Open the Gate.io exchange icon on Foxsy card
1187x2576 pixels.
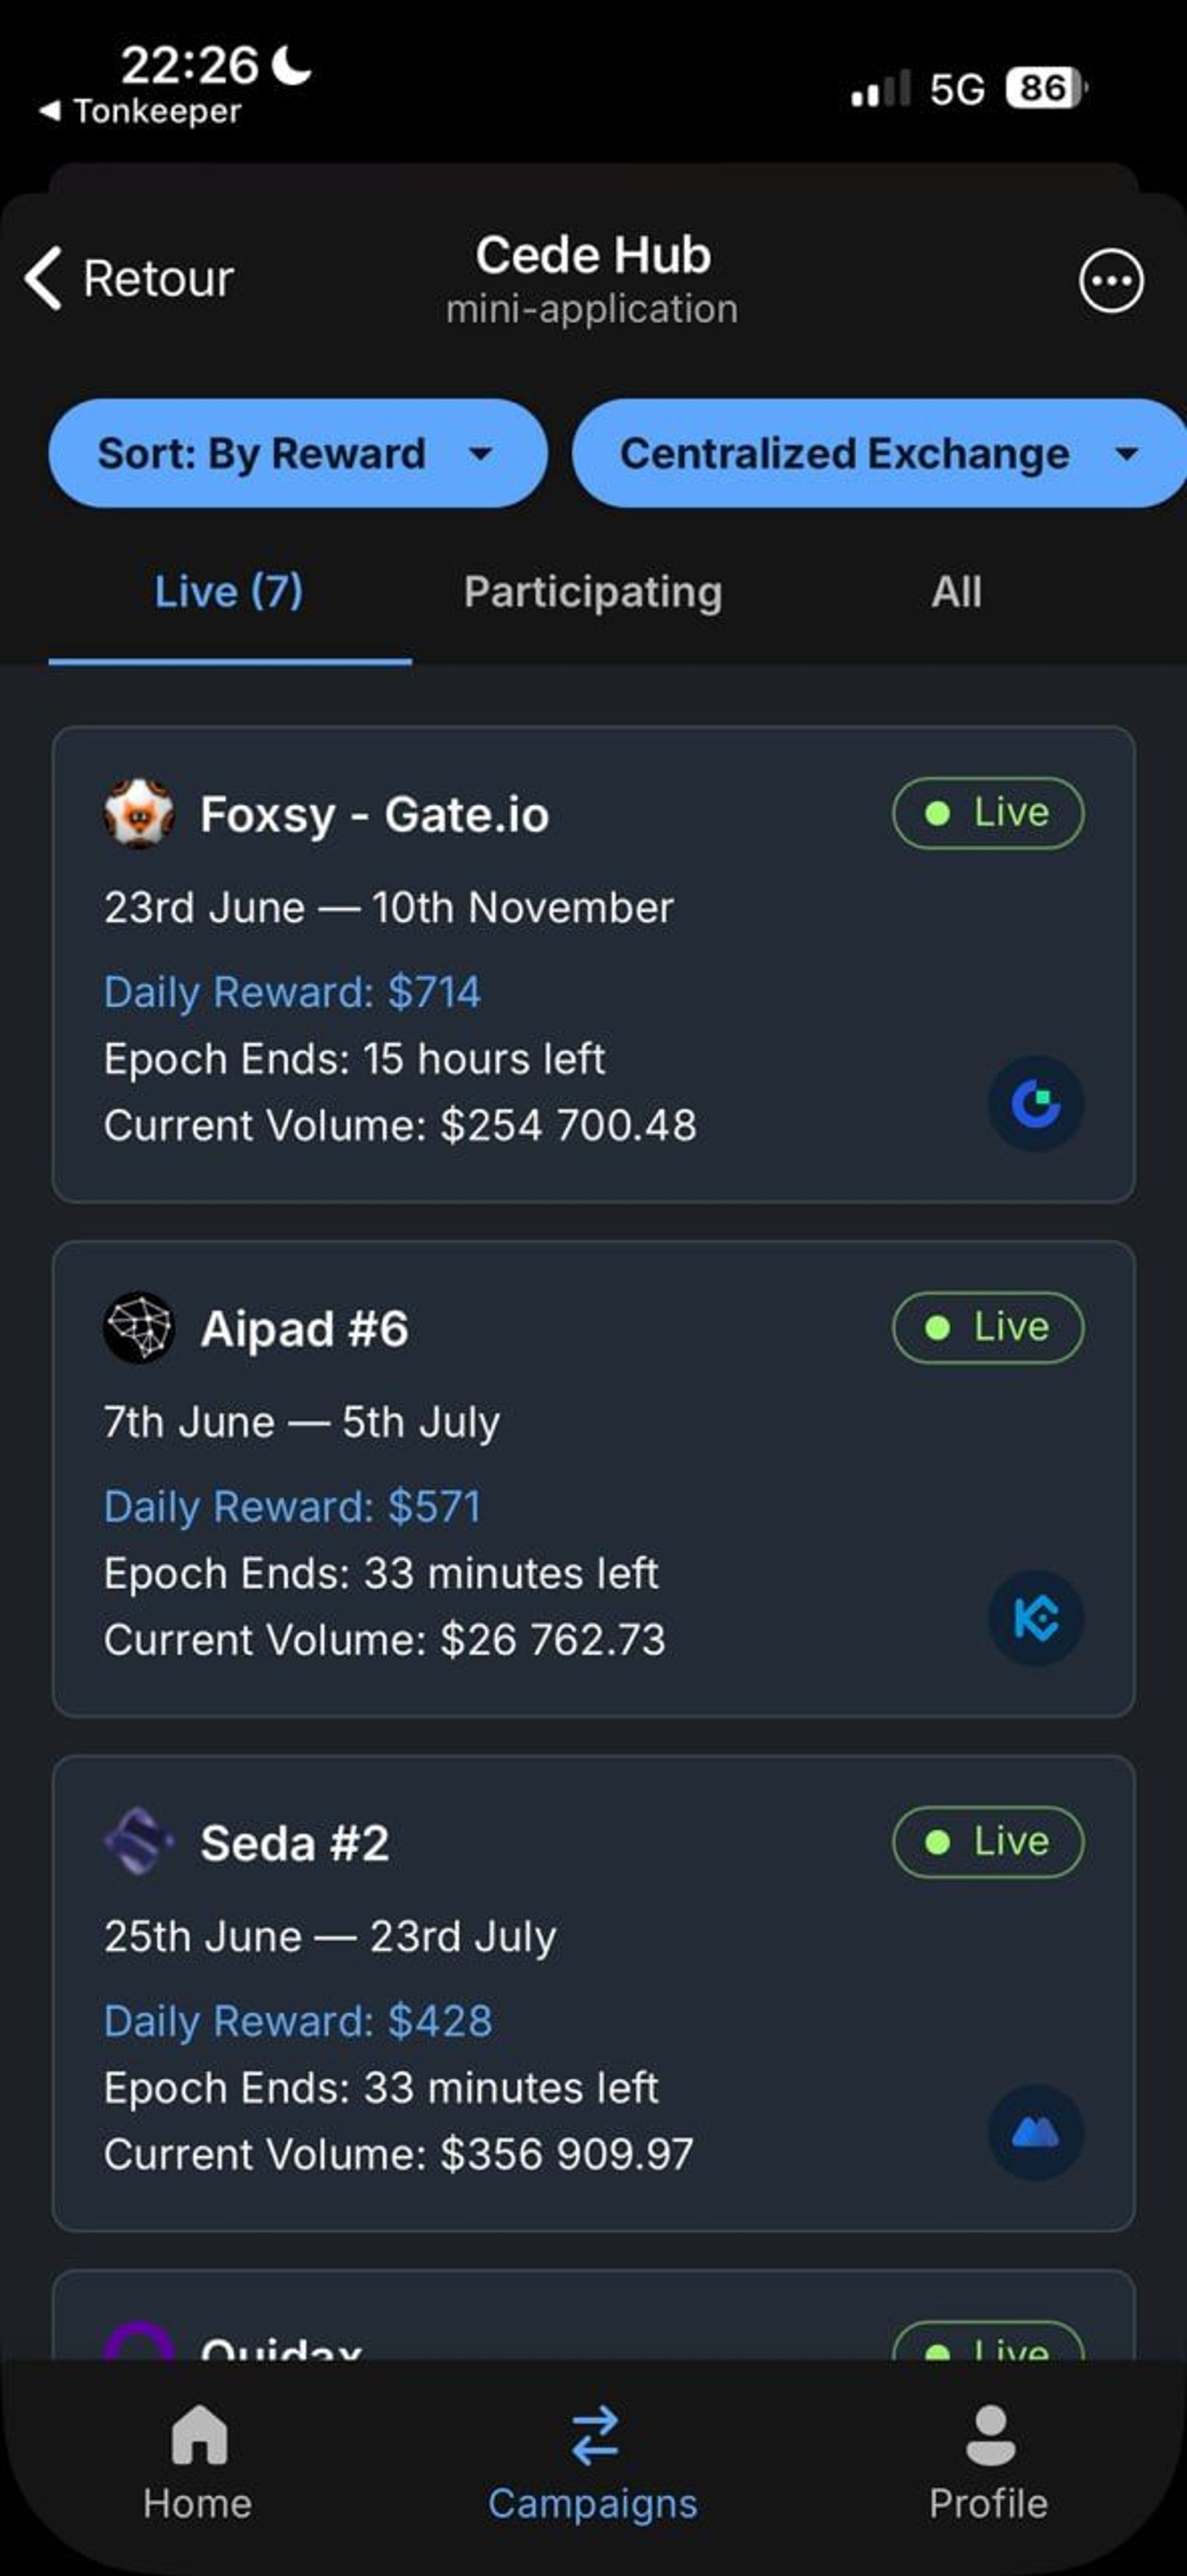coord(1035,1104)
